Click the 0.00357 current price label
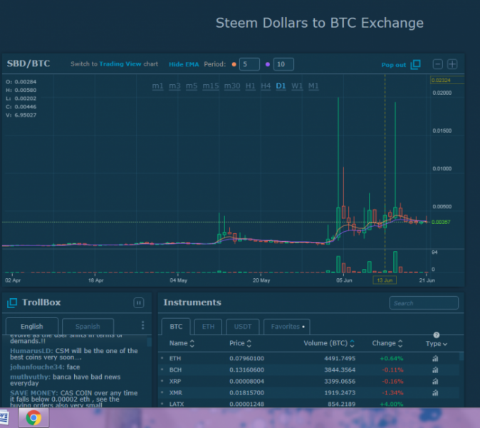Image resolution: width=480 pixels, height=428 pixels. tap(441, 222)
